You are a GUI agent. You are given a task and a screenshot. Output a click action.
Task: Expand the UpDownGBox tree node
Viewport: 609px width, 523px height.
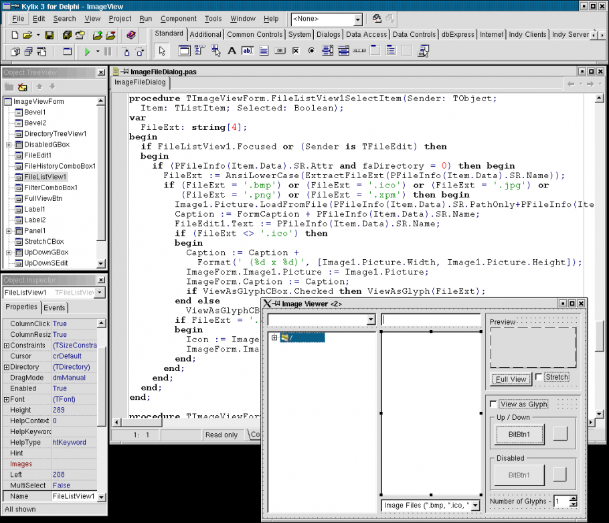tap(9, 252)
